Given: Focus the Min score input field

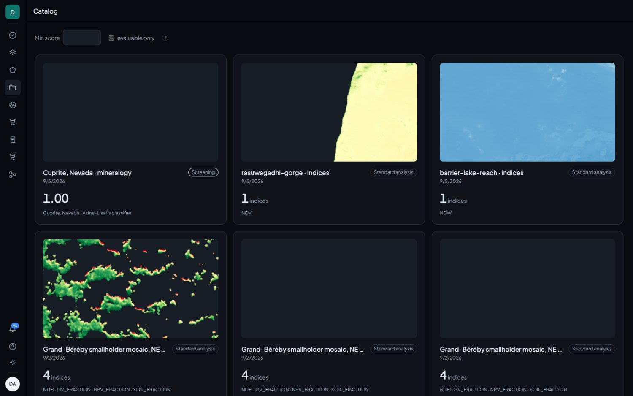Looking at the screenshot, I should pyautogui.click(x=82, y=38).
